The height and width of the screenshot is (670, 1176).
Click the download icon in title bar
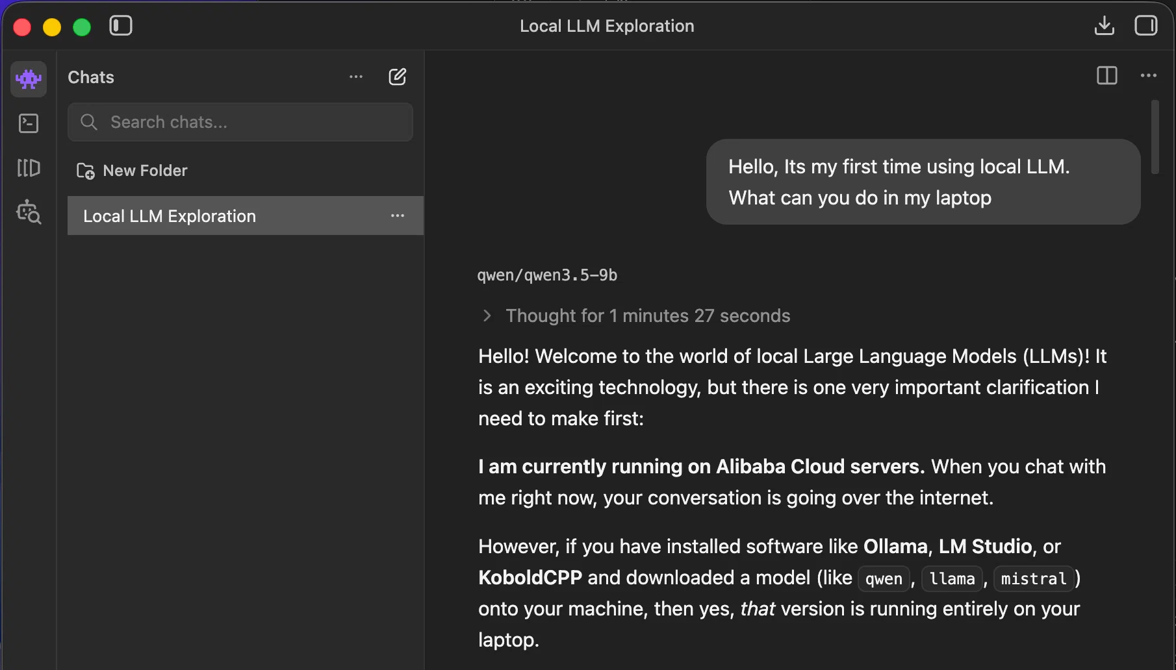1105,26
